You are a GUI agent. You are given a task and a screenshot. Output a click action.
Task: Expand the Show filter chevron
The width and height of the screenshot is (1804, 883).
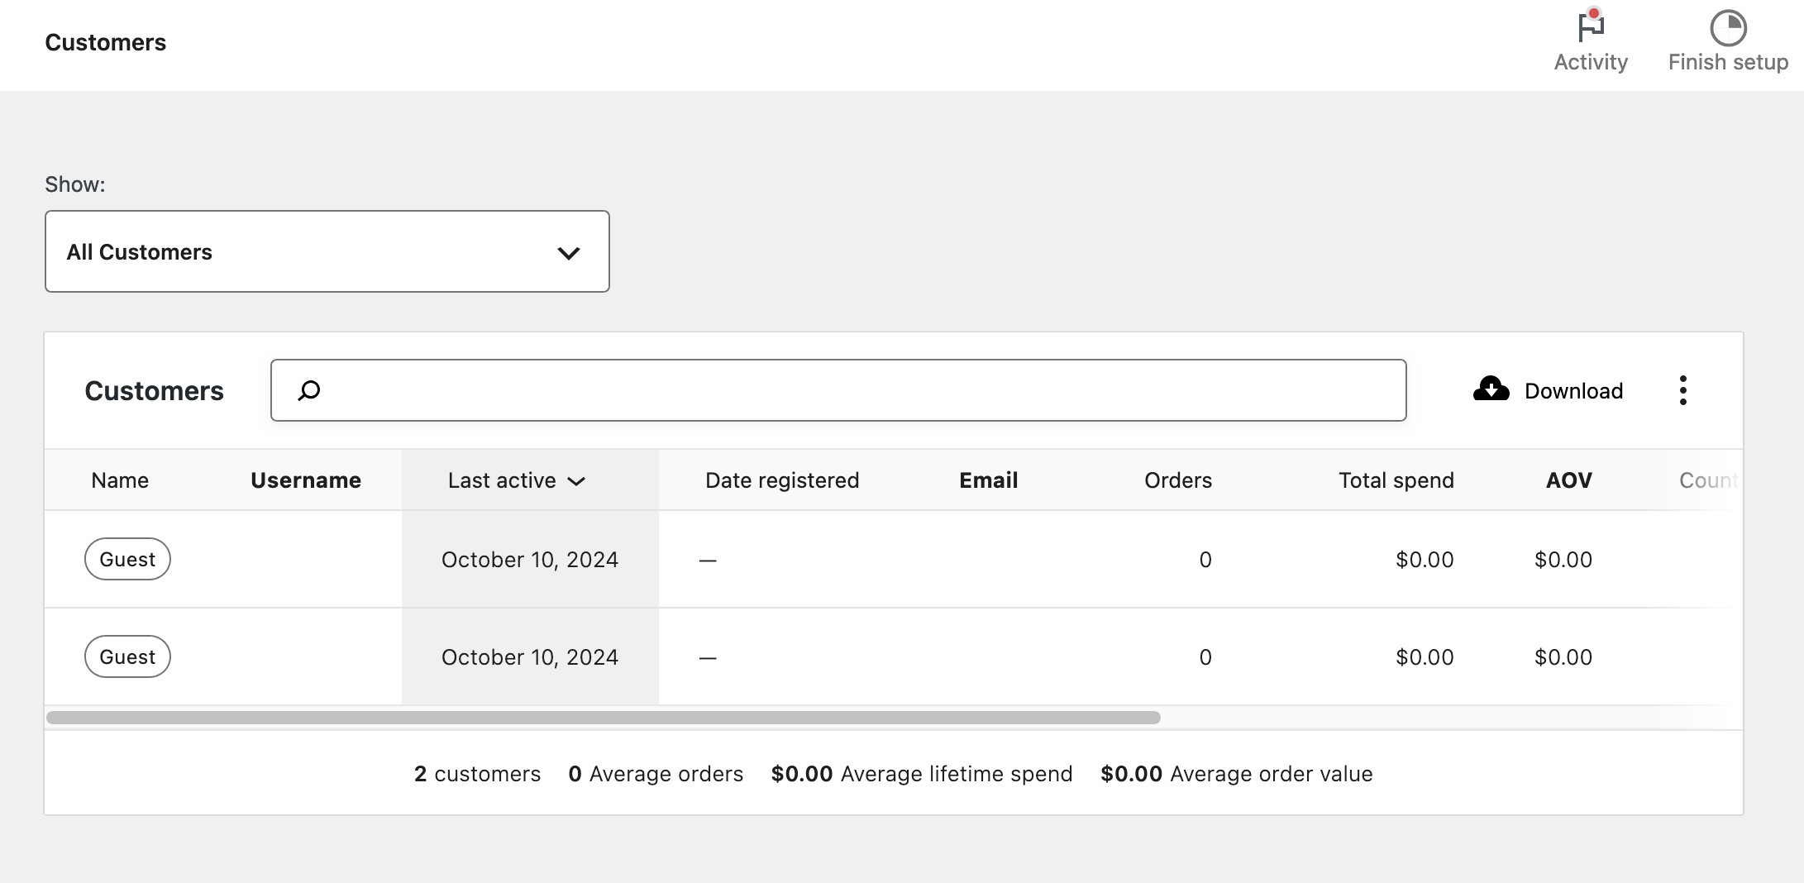568,252
